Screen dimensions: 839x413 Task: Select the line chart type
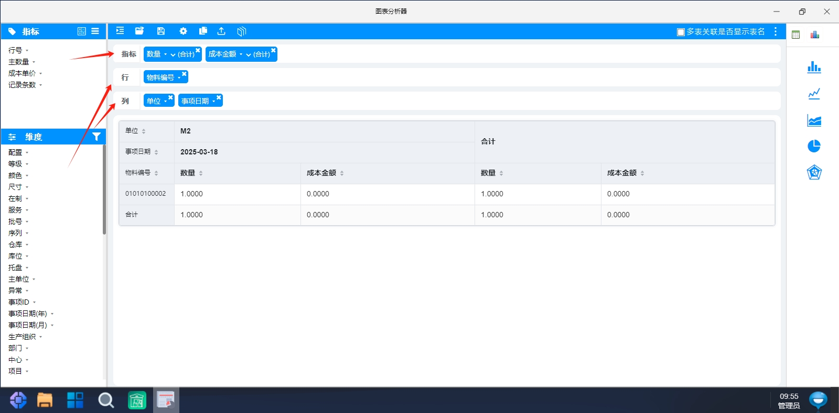pos(814,94)
